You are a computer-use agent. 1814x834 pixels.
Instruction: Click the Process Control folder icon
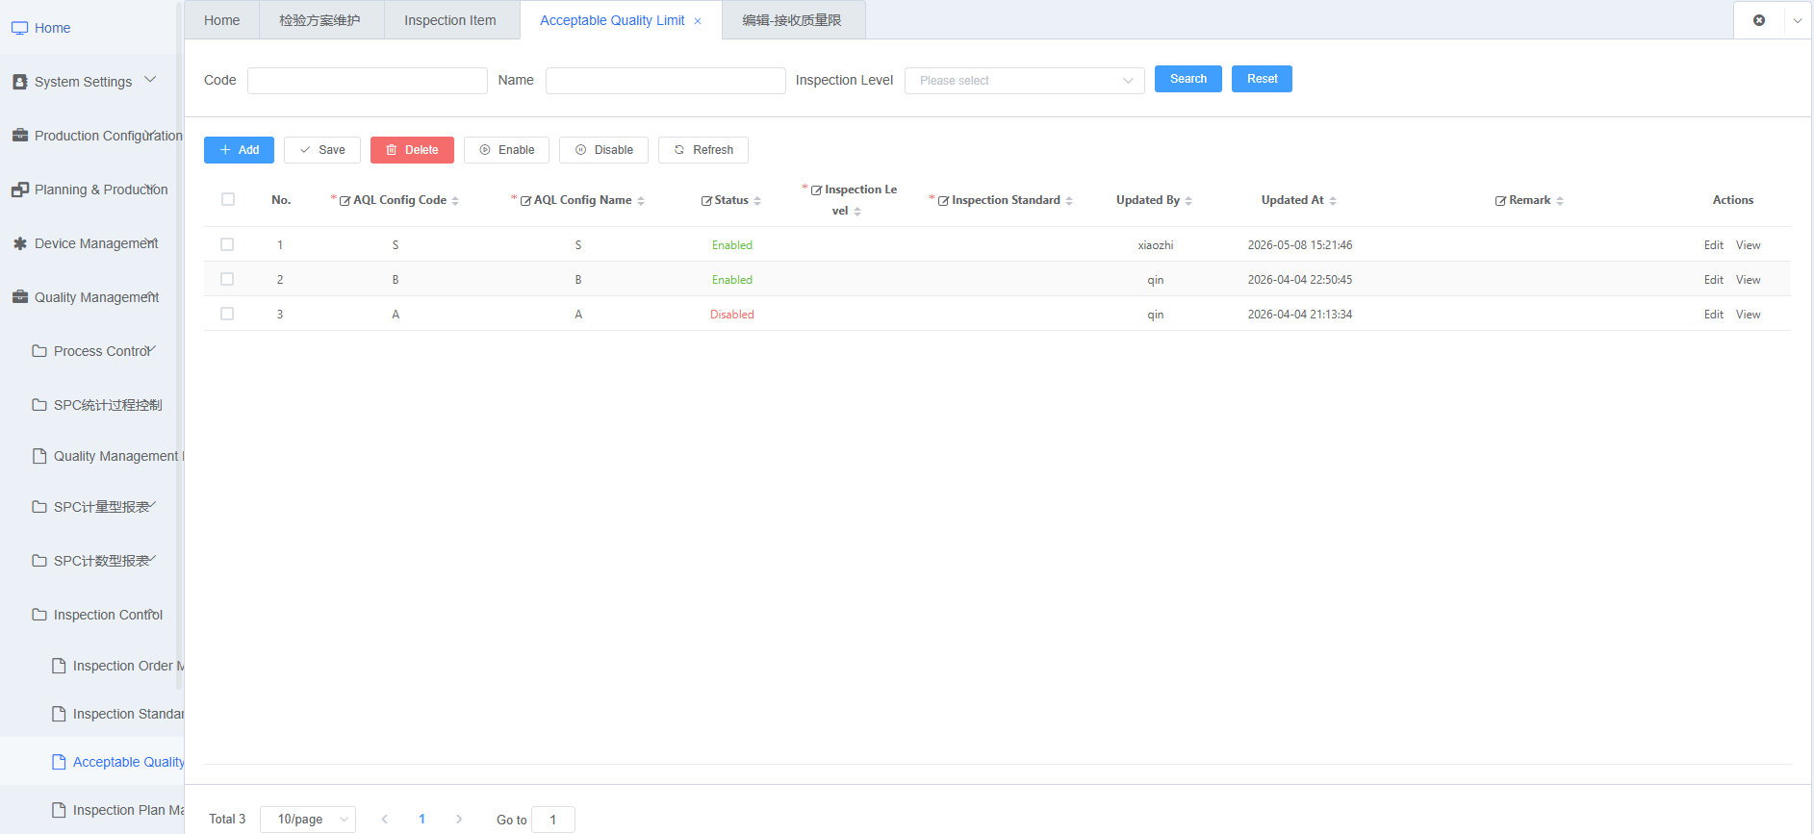pyautogui.click(x=39, y=351)
